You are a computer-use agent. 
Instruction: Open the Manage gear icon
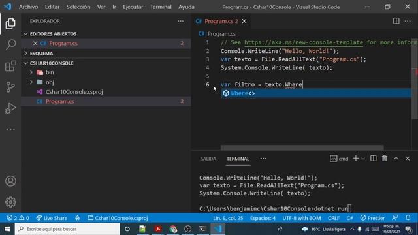pyautogui.click(x=10, y=202)
